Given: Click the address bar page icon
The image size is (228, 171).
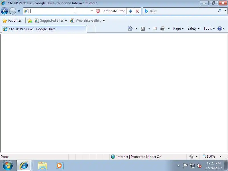Looking at the screenshot, I should click(26, 11).
